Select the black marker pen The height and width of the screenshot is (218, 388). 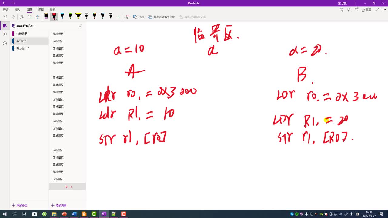click(x=111, y=16)
